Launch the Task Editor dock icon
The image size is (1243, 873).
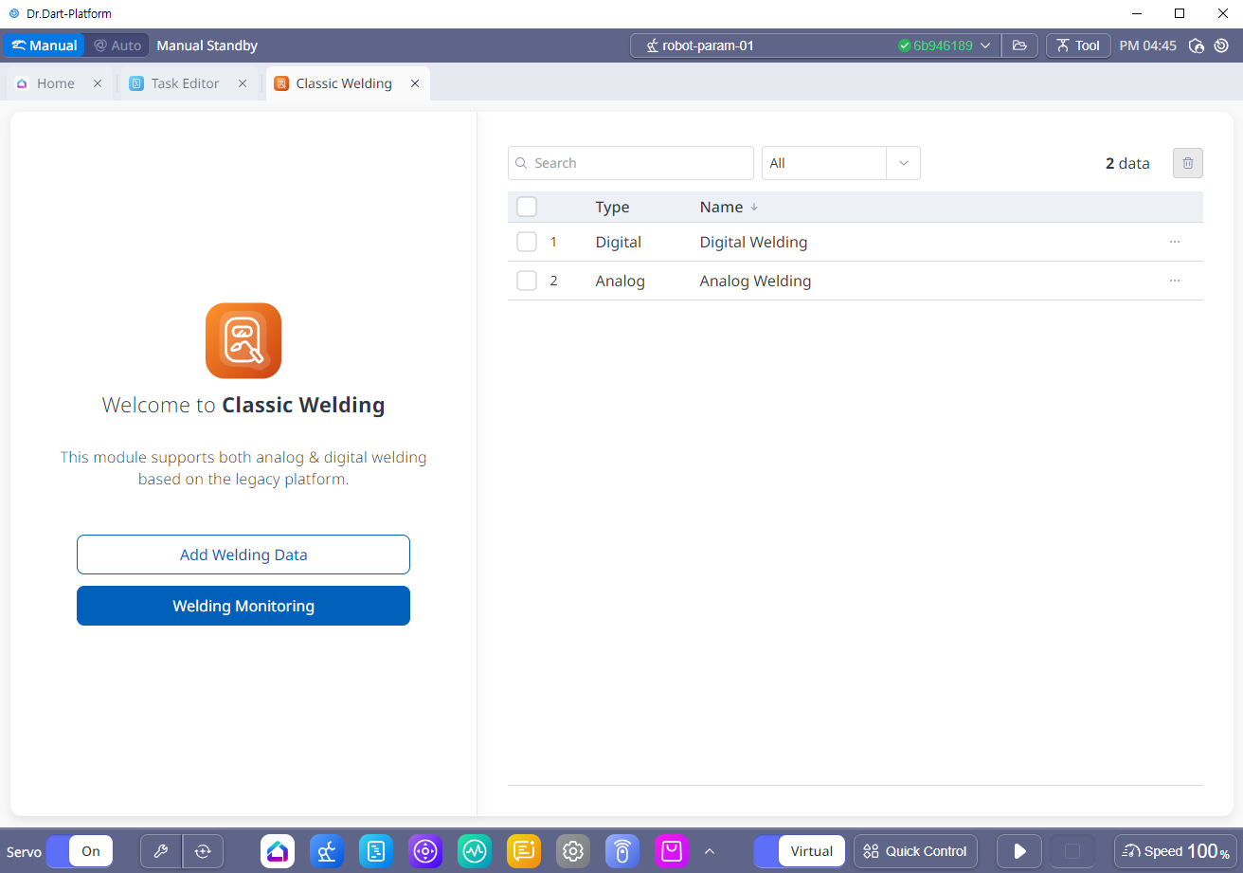(376, 851)
